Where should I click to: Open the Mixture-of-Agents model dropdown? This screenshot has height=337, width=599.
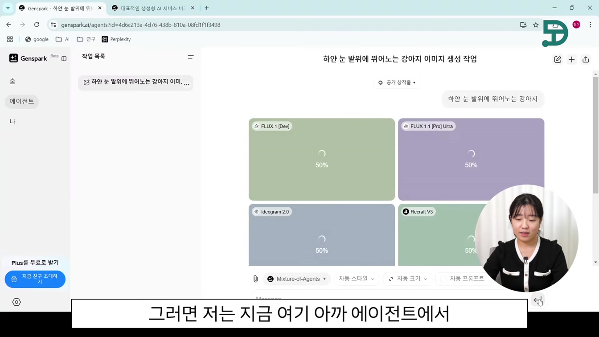(x=297, y=279)
